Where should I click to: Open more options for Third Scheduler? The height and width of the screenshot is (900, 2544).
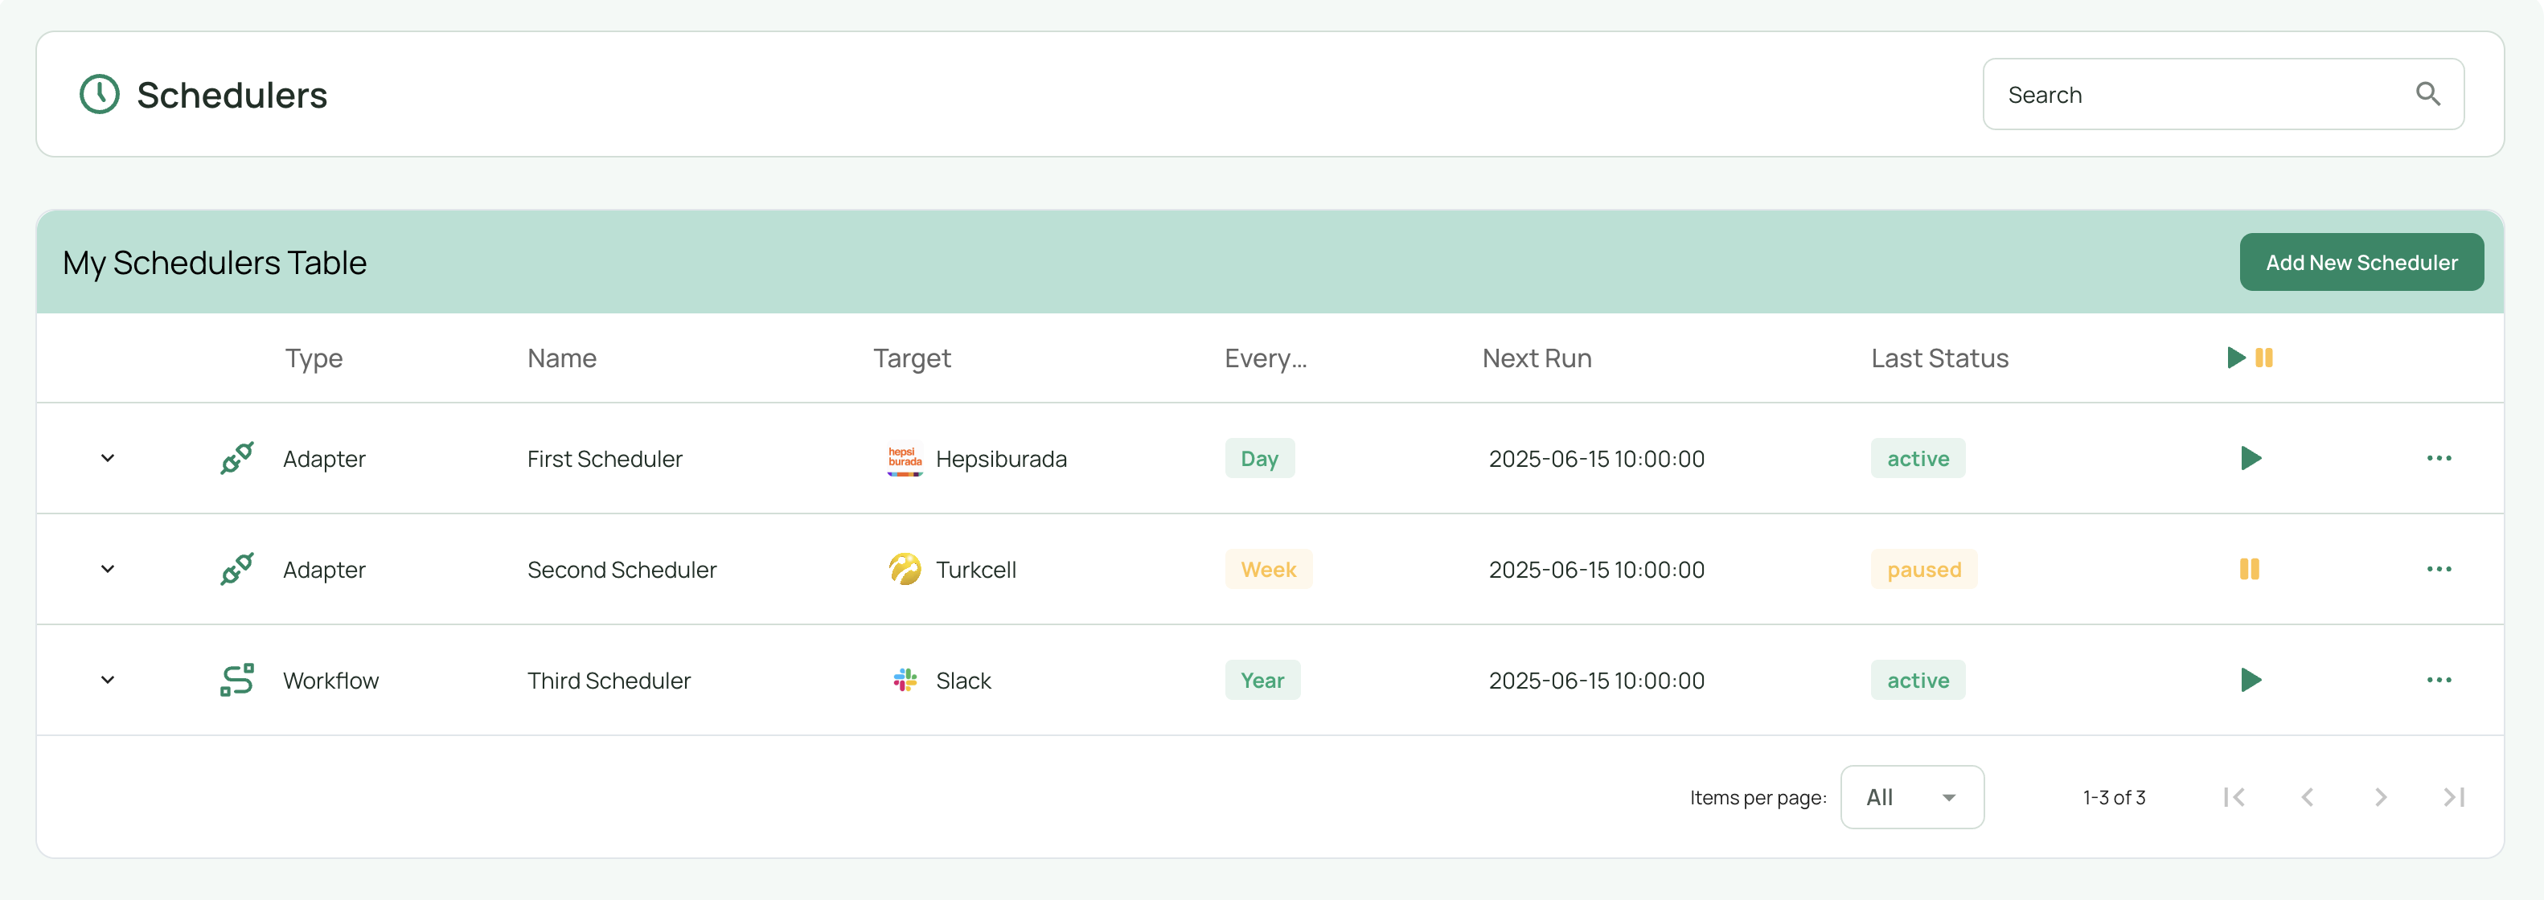click(x=2439, y=680)
